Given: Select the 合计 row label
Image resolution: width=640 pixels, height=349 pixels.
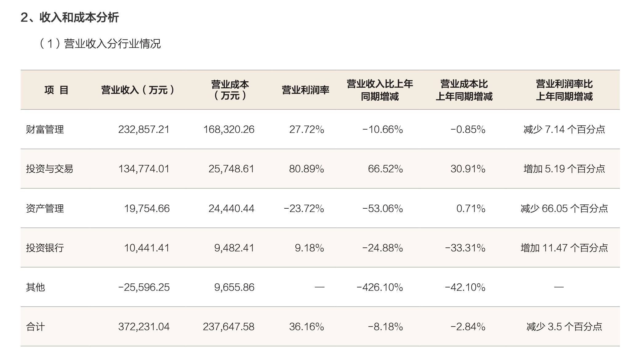Looking at the screenshot, I should (x=36, y=327).
